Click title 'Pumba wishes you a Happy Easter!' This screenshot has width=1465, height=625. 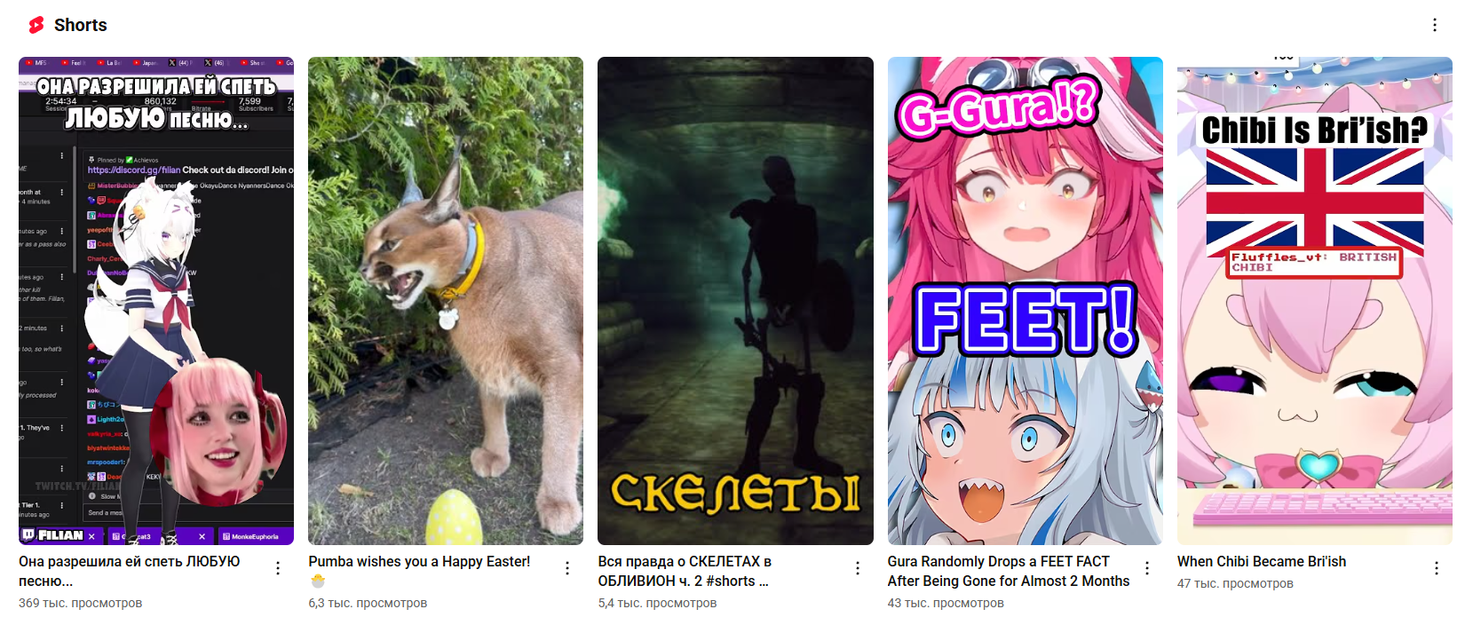pos(419,561)
